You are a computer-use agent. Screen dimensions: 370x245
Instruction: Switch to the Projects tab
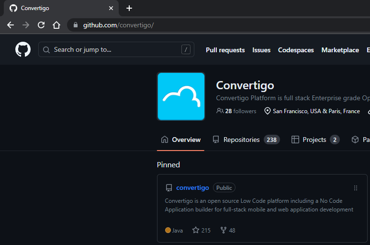pyautogui.click(x=314, y=140)
